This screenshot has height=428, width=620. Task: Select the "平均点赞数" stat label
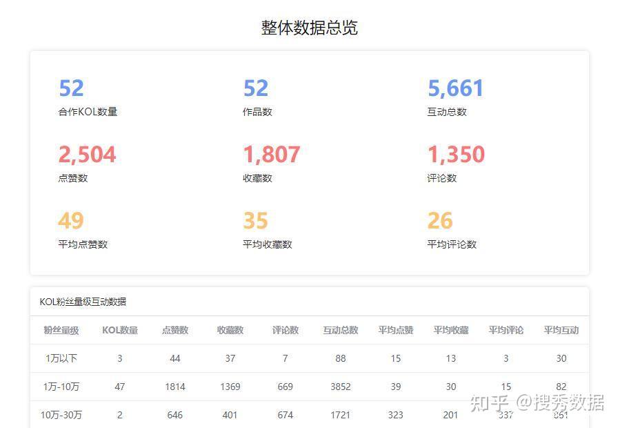coord(83,244)
